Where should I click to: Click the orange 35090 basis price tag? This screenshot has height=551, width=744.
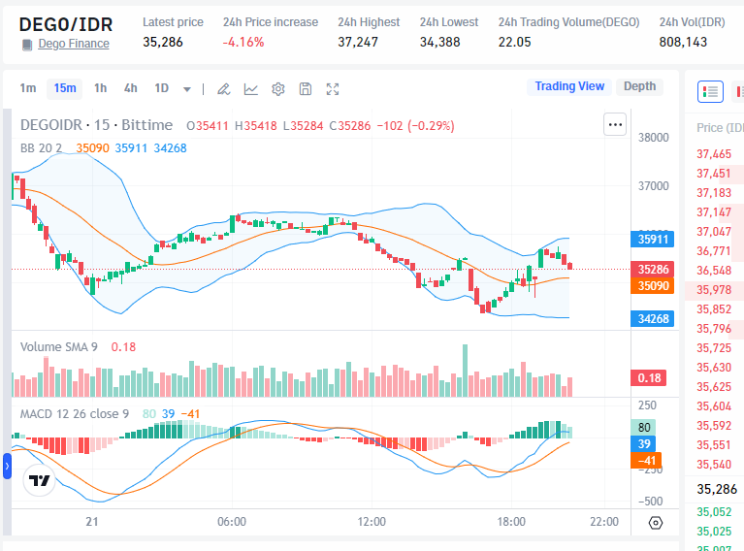click(653, 286)
